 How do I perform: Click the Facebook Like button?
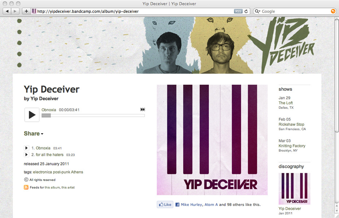(x=165, y=205)
